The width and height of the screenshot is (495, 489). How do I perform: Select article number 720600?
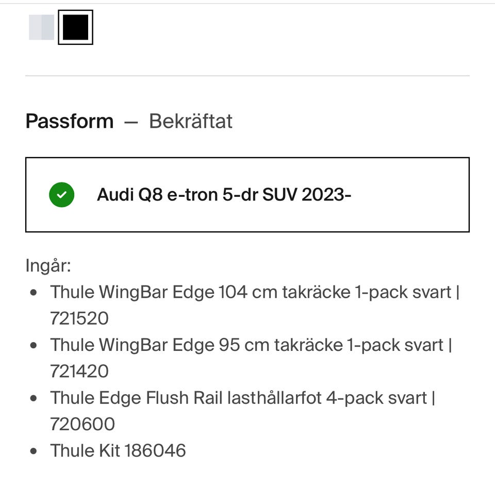(x=82, y=424)
